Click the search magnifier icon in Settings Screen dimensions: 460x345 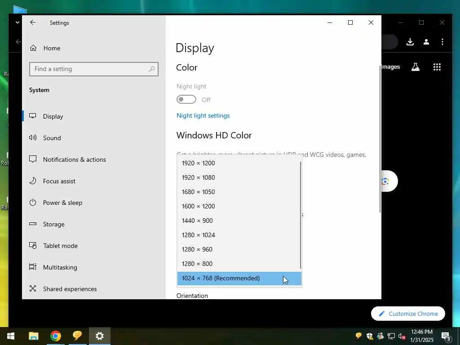[152, 69]
